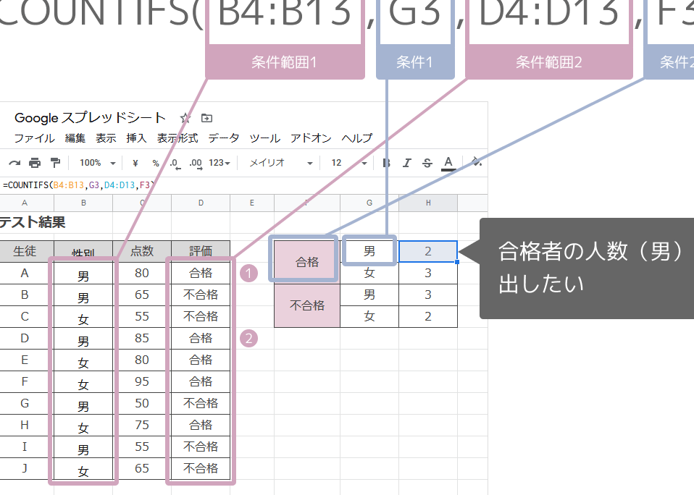Increase decimal places with .00 button
Screen dimensions: 694x495
pos(195,164)
